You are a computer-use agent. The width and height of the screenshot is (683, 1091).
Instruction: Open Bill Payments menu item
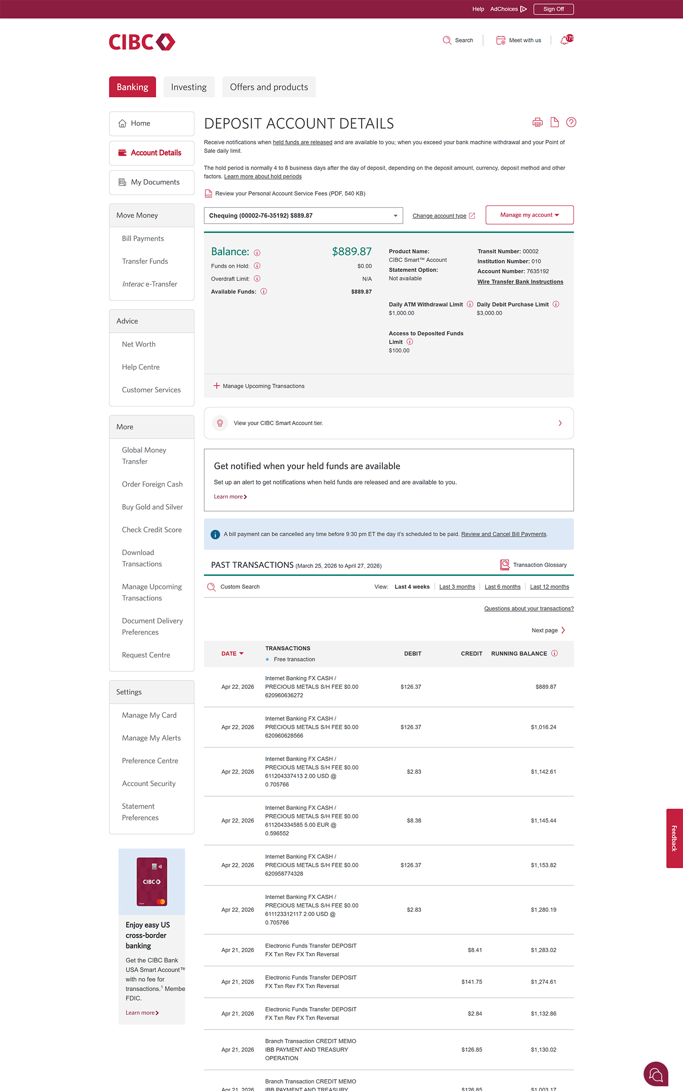[x=143, y=239]
